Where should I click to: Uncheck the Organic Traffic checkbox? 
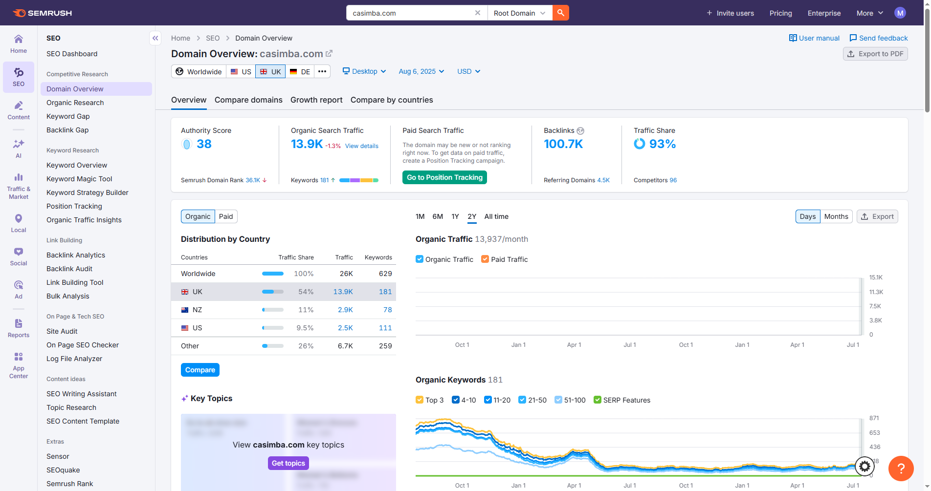[420, 259]
